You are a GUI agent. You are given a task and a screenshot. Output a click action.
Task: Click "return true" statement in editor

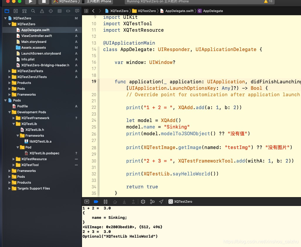point(142,187)
